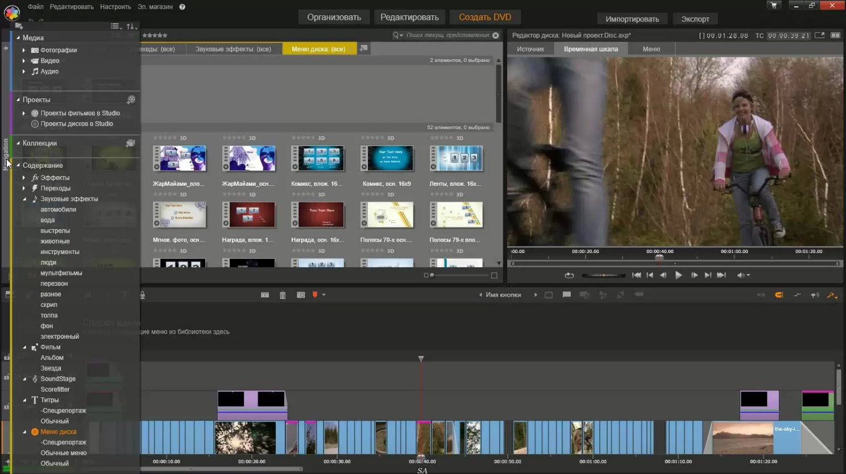846x474 pixels.
Task: Click the library list view options icon
Action: tap(115, 26)
